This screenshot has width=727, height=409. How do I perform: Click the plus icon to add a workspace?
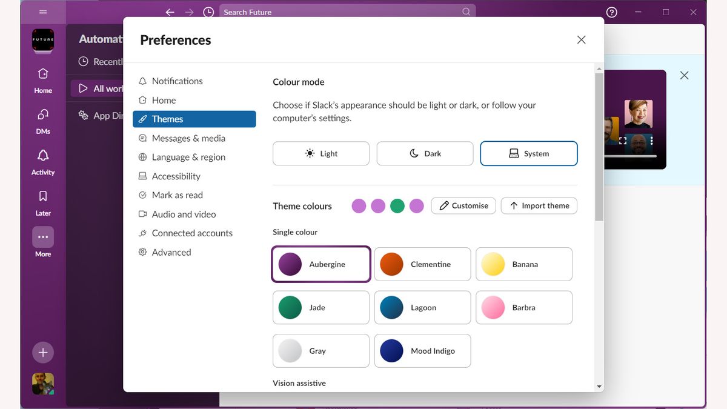pos(42,352)
